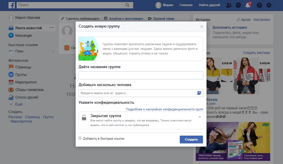Close the Создать новую группу dialog
283x164 pixels.
(202, 27)
